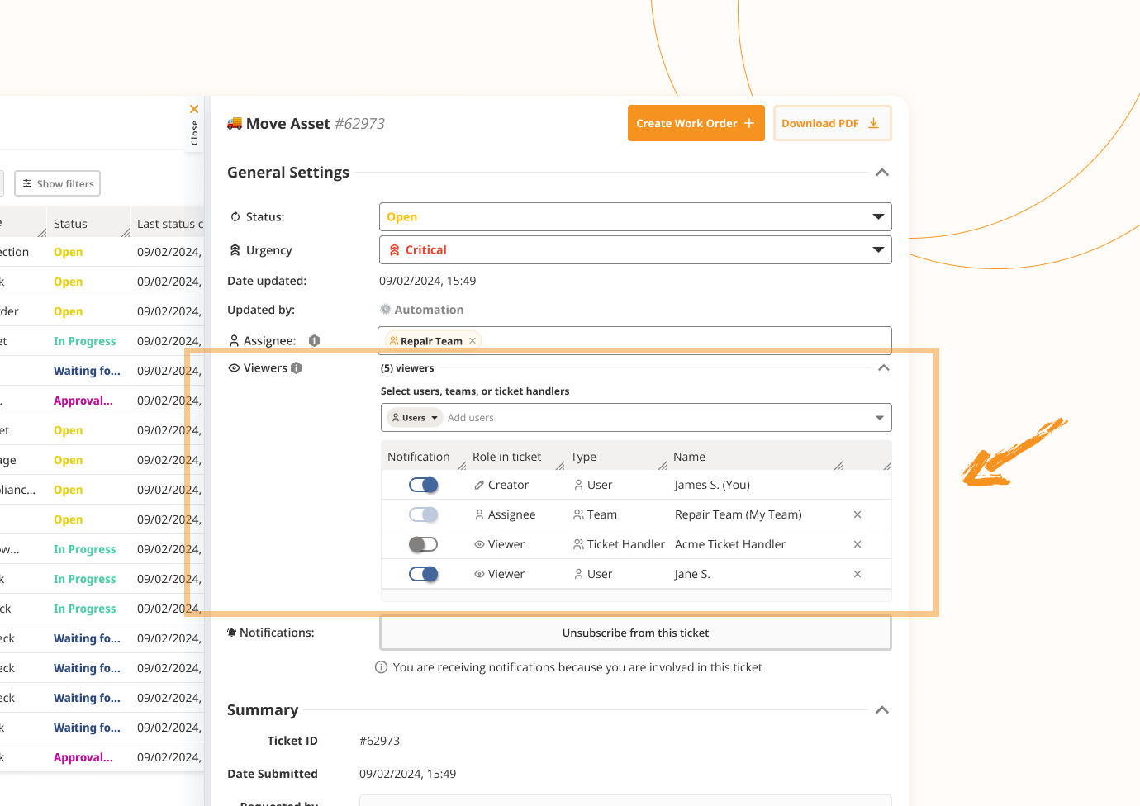The image size is (1140, 806).
Task: Click the info icon next to Assignee
Action: tap(314, 341)
